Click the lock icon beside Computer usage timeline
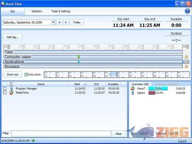192x144 pixels. pyautogui.click(x=186, y=57)
